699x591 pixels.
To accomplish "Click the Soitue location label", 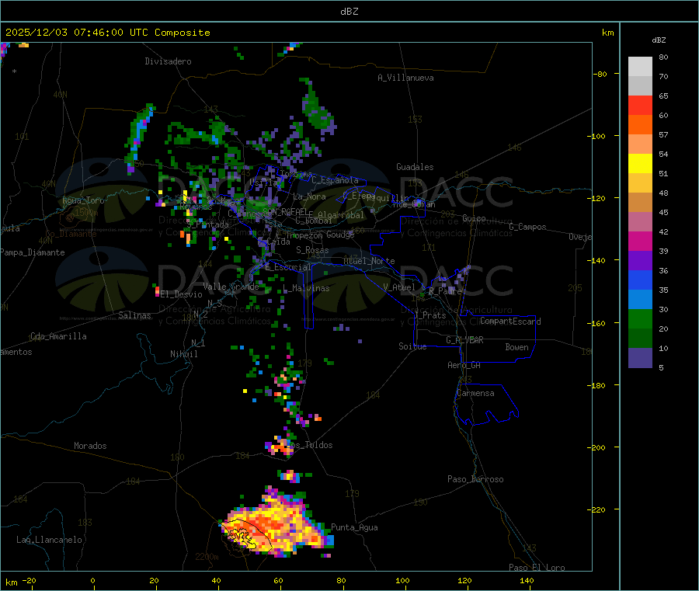I will point(412,346).
